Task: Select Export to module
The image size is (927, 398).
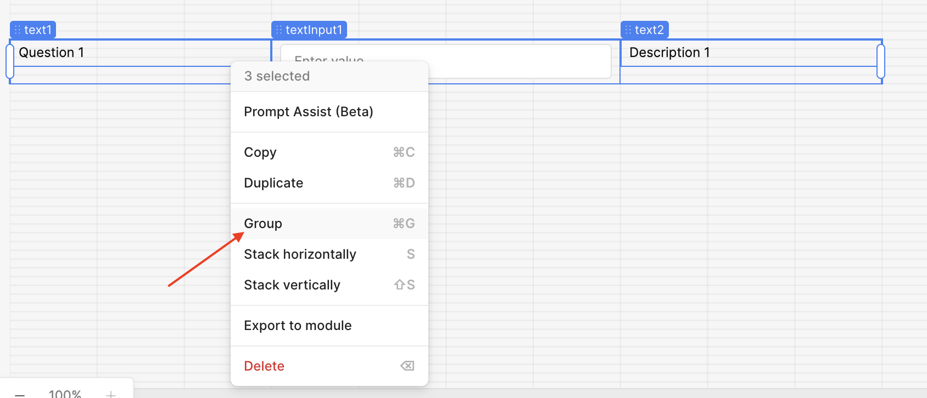Action: click(298, 326)
